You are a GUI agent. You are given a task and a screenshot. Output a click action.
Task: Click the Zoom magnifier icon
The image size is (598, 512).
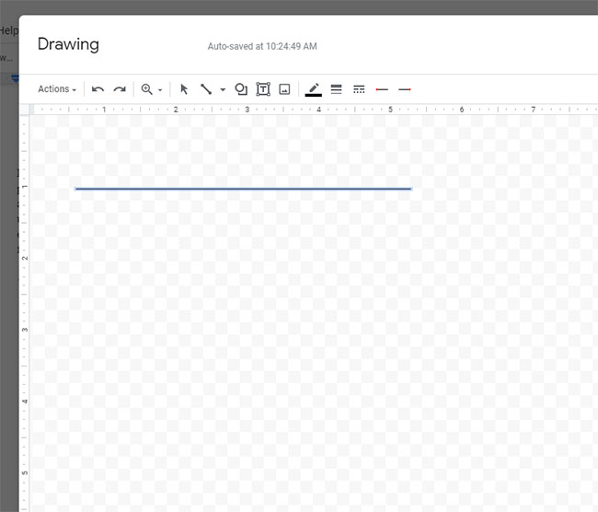(146, 89)
